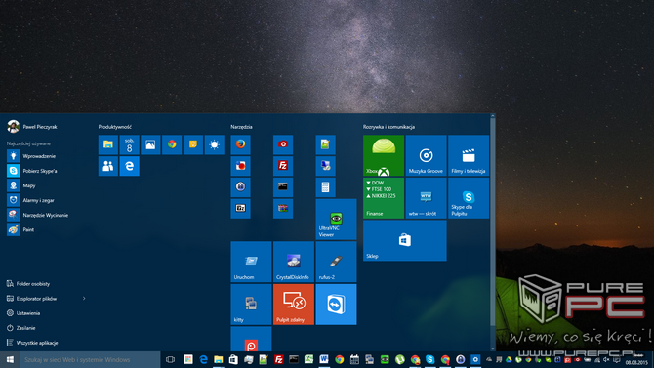Open the Uruchom (Run) tile

point(251,262)
